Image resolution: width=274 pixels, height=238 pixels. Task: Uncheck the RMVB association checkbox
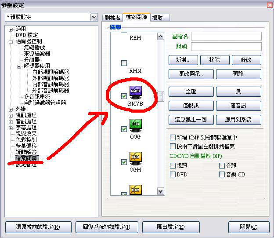[x=124, y=96]
